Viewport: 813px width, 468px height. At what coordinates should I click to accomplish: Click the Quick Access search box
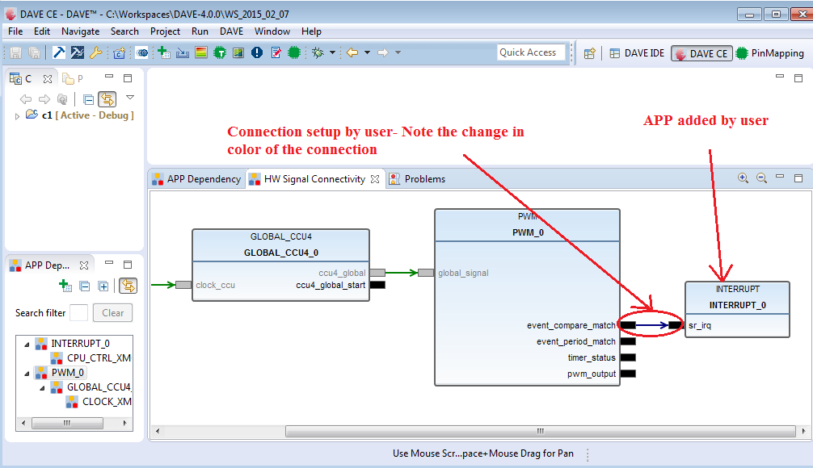pyautogui.click(x=531, y=52)
